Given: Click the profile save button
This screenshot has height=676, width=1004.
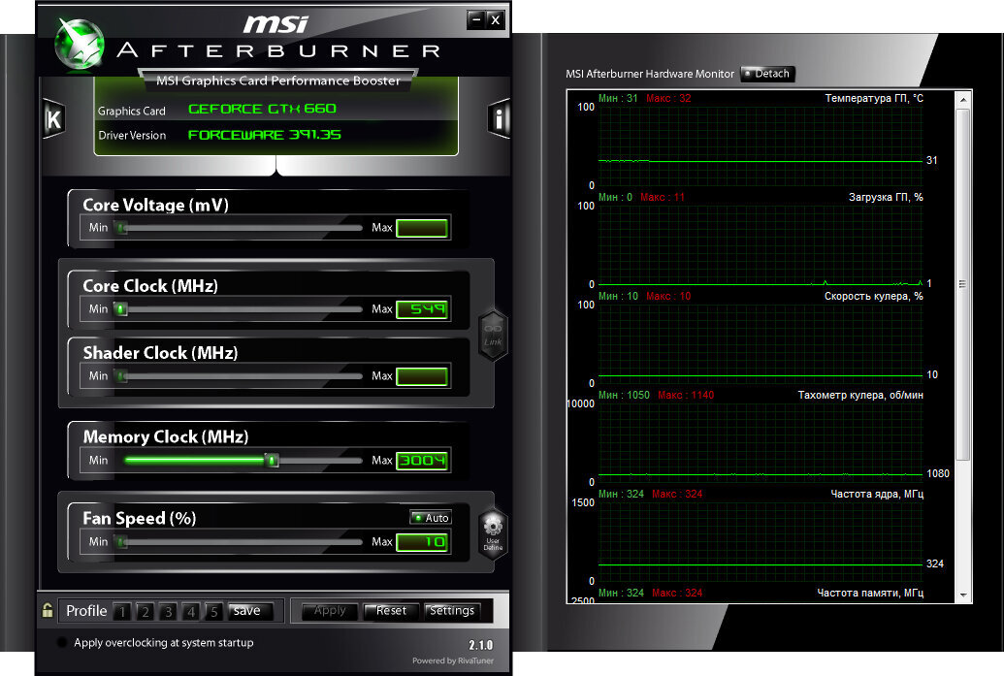Looking at the screenshot, I should point(251,611).
